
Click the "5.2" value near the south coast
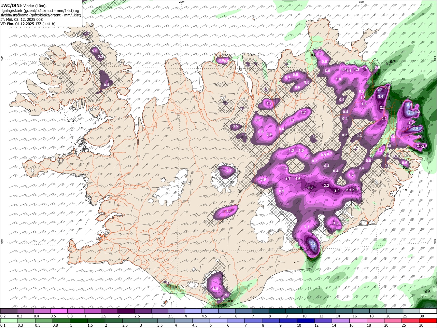[313, 243]
